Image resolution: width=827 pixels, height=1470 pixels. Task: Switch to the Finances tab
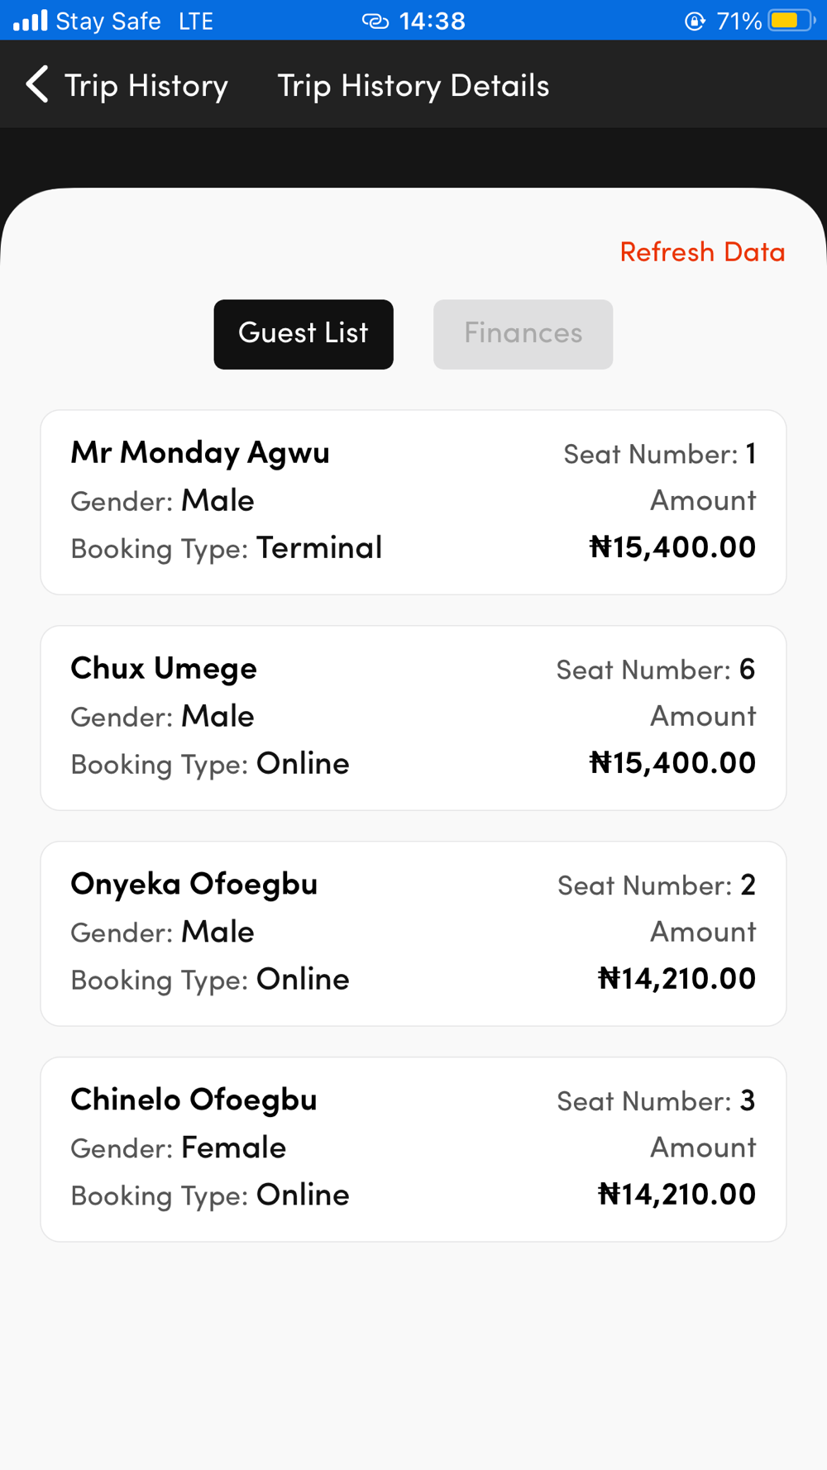tap(523, 334)
